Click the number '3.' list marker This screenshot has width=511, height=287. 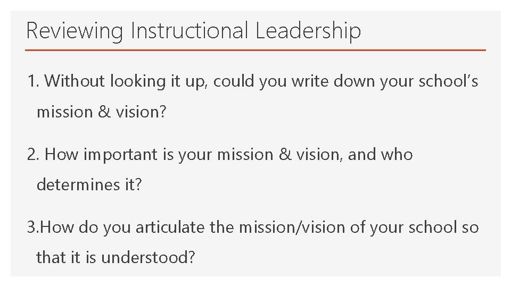click(34, 227)
